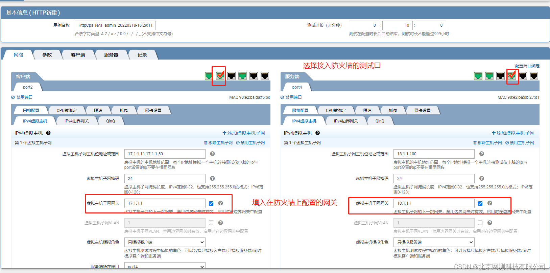Screen dimensions: 550x273
Task: Focus the test duration minutes field showing 10
Action: coord(398,25)
